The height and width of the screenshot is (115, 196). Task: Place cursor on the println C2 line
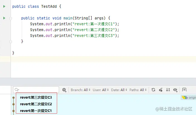pos(75,30)
